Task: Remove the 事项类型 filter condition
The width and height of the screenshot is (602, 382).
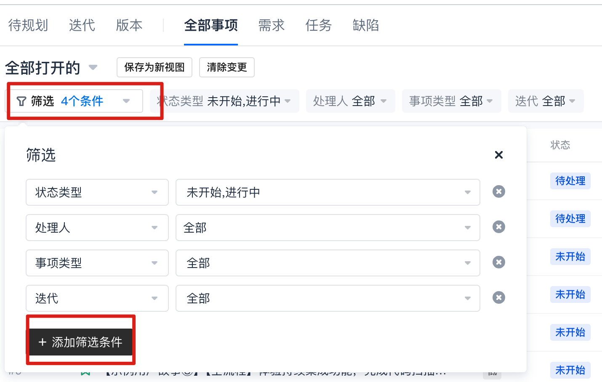Action: [x=499, y=263]
